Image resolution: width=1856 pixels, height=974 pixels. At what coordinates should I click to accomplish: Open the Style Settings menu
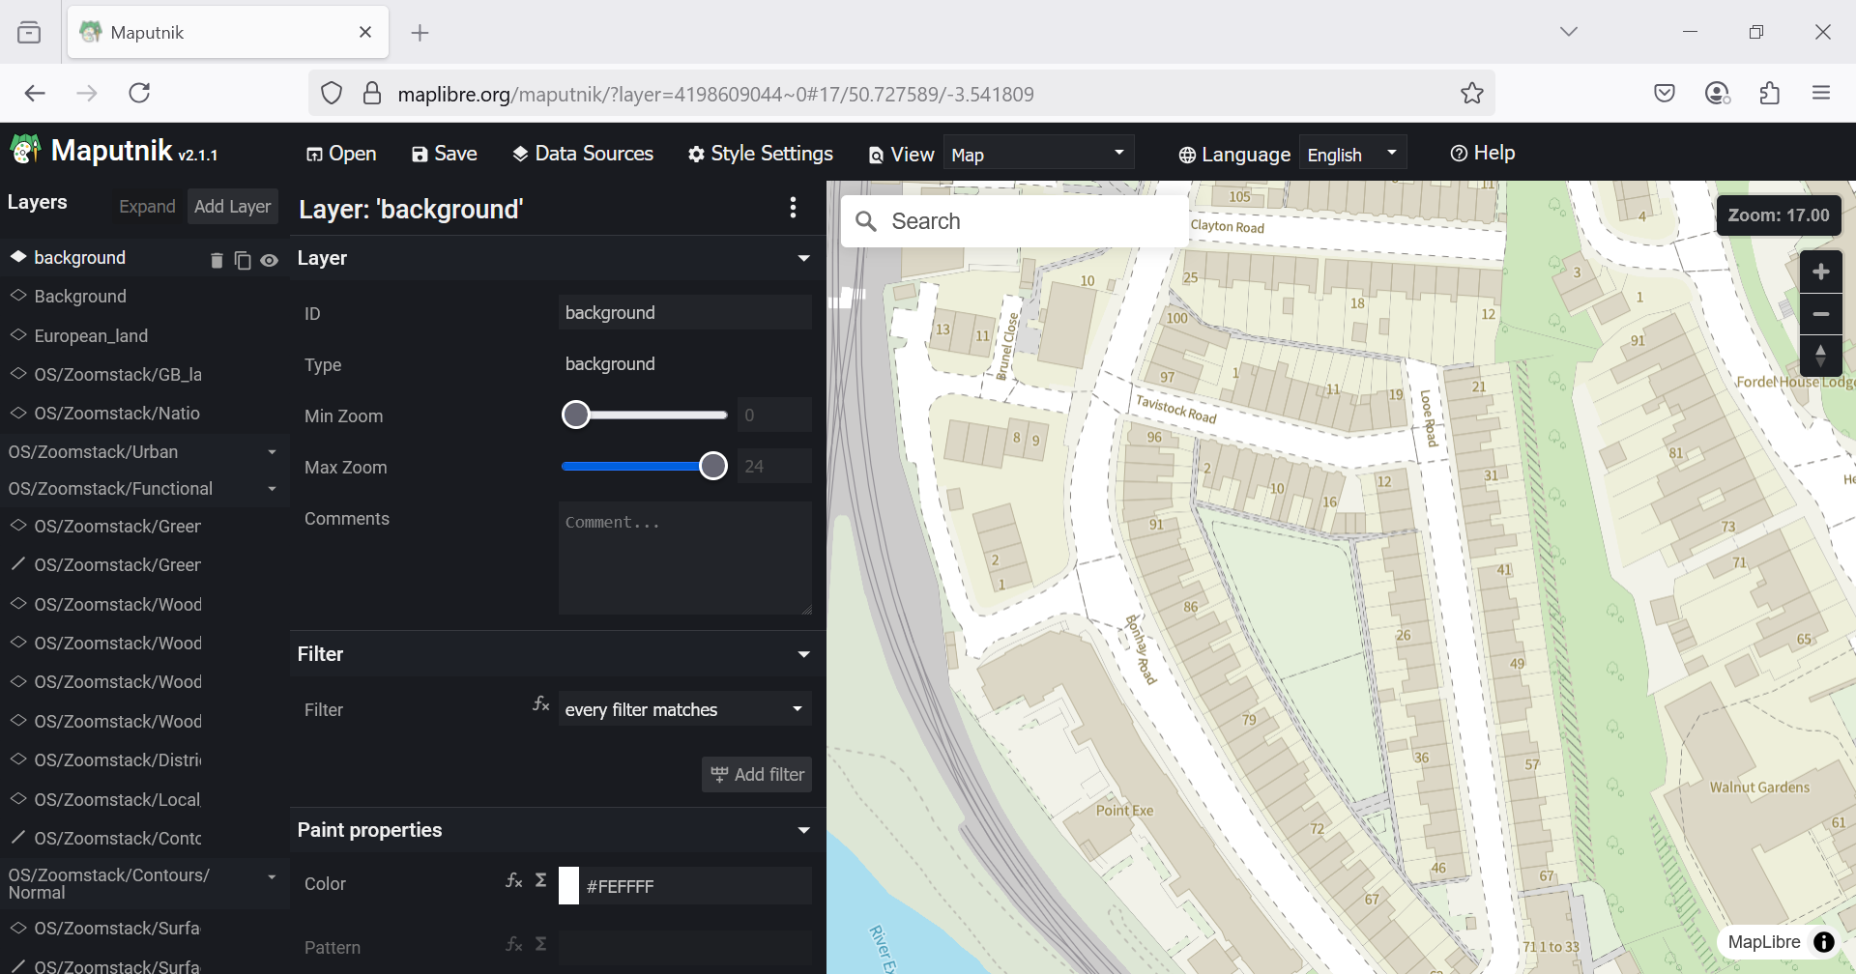(761, 154)
